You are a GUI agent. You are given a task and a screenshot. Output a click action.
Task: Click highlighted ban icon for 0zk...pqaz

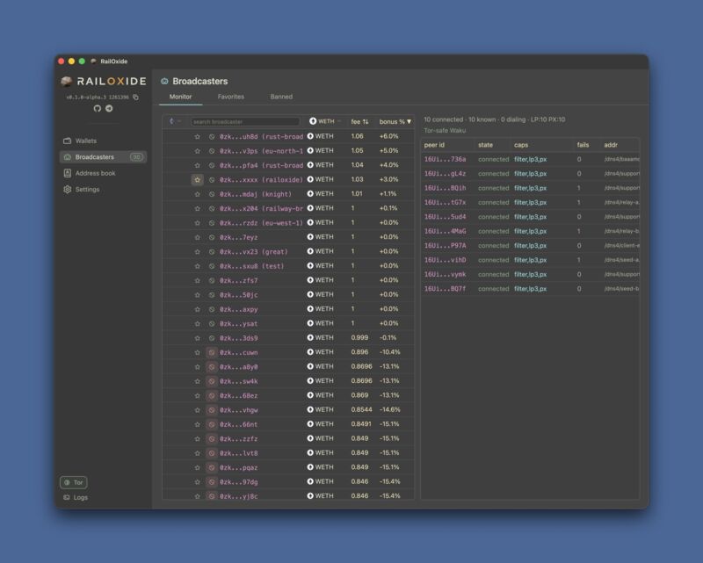212,467
